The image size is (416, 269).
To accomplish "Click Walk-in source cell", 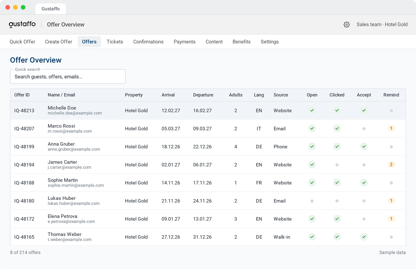I will click(x=282, y=237).
